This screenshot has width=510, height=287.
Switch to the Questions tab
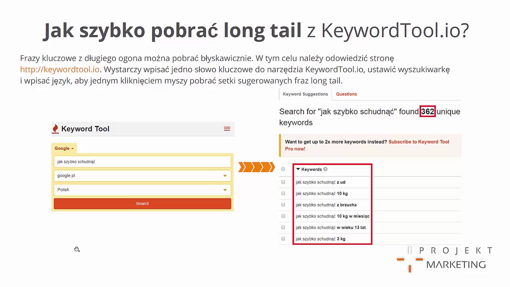tap(346, 94)
